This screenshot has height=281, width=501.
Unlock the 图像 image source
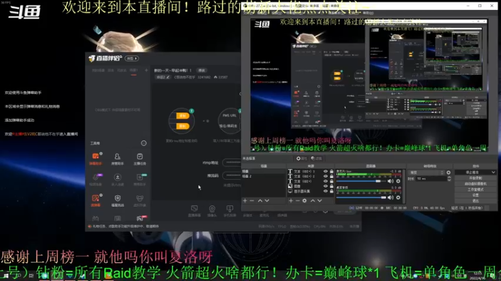coord(332,186)
